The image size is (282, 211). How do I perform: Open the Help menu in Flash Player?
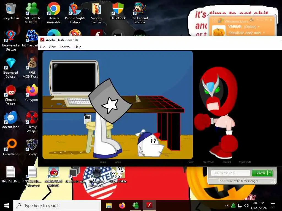point(78,47)
